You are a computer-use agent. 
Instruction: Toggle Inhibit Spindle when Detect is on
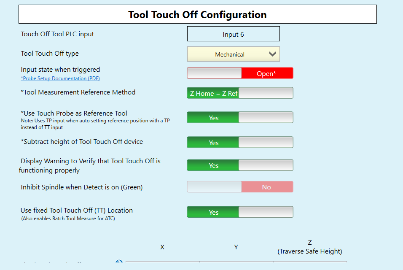pyautogui.click(x=240, y=187)
